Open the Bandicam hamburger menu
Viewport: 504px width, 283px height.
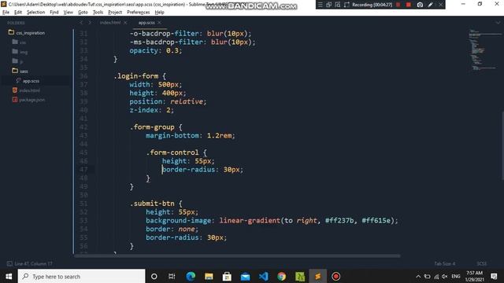[321, 5]
